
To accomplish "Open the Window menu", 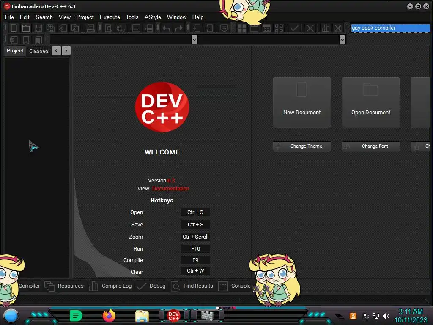I will [x=177, y=17].
